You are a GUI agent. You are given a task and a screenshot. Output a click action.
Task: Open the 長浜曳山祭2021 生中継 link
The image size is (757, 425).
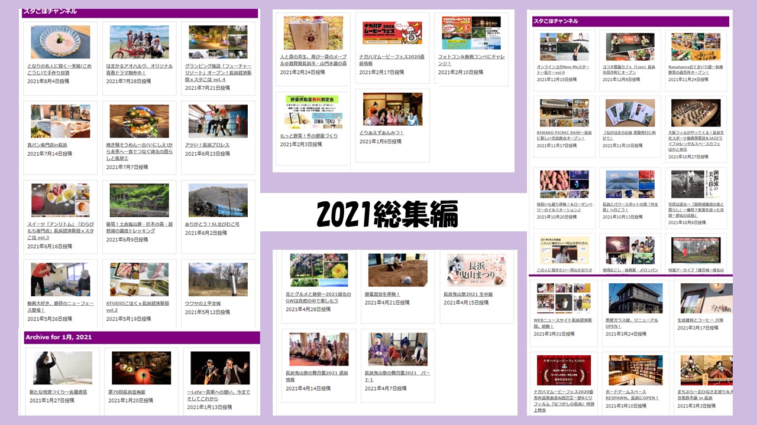coord(467,294)
